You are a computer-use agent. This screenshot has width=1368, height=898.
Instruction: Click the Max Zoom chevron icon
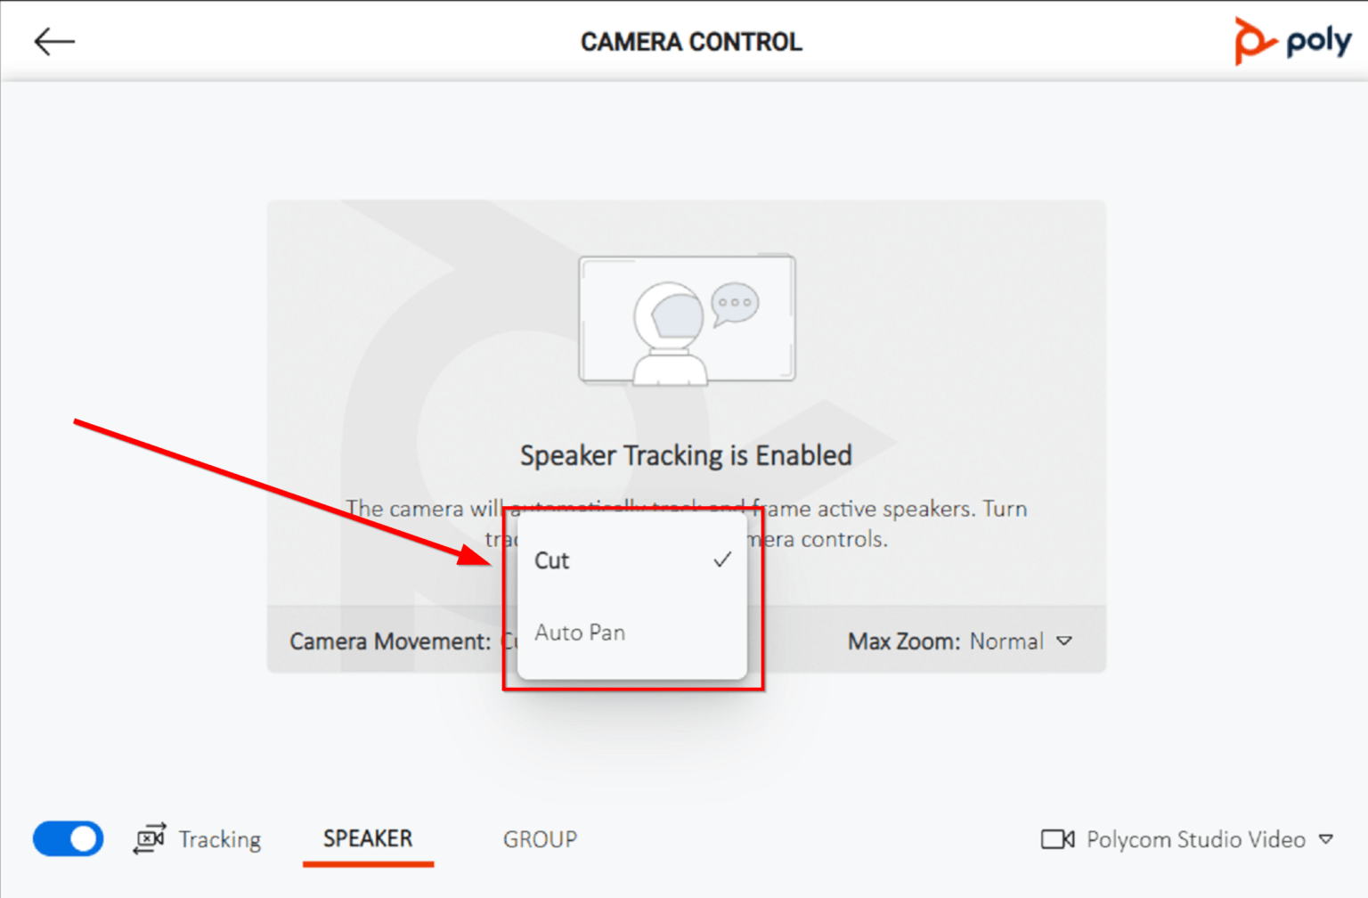point(1065,641)
